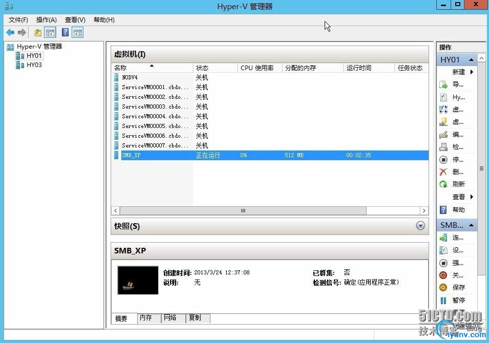Open the 帮助(H) menu in the menu bar

click(104, 20)
